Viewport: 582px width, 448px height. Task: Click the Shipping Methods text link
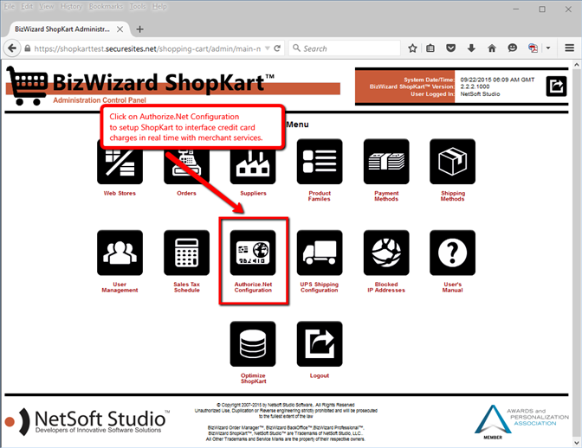click(453, 196)
